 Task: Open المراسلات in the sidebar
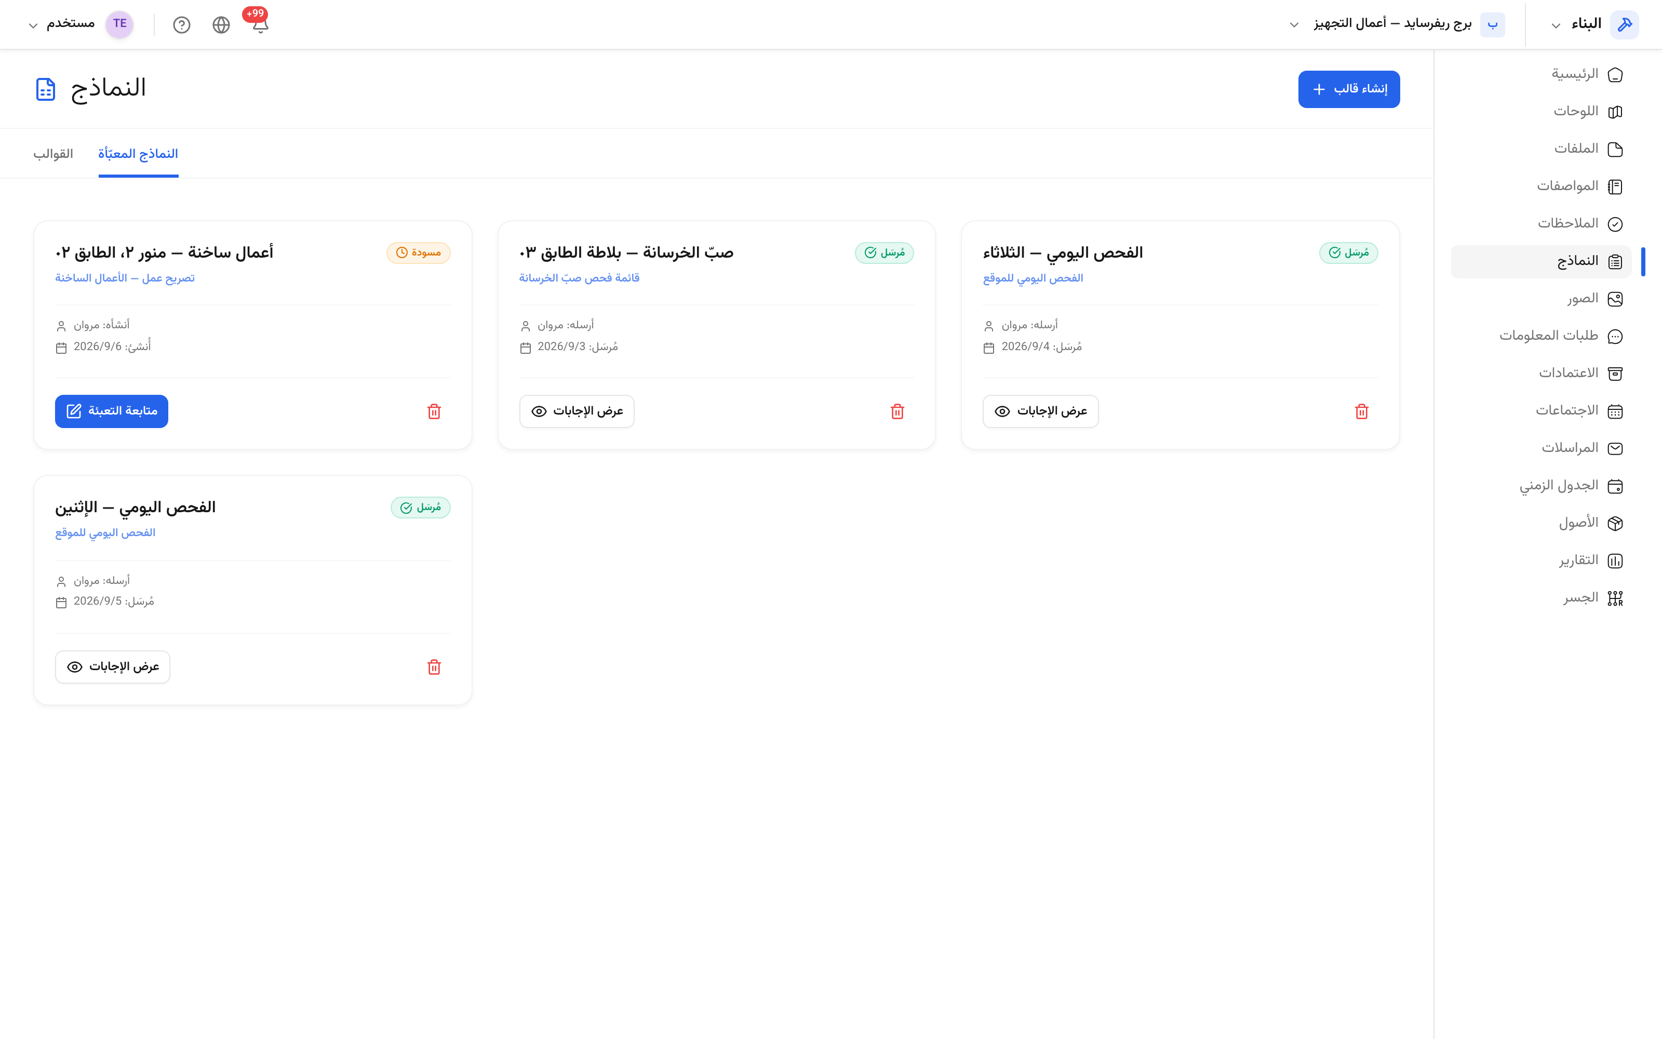(1541, 448)
